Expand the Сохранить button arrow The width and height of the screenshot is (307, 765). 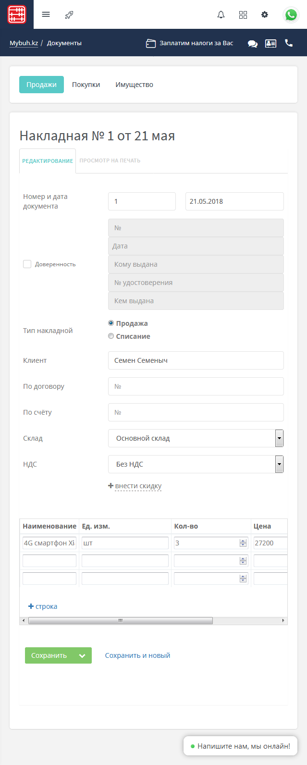point(82,655)
